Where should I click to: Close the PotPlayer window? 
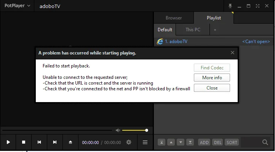(267, 6)
